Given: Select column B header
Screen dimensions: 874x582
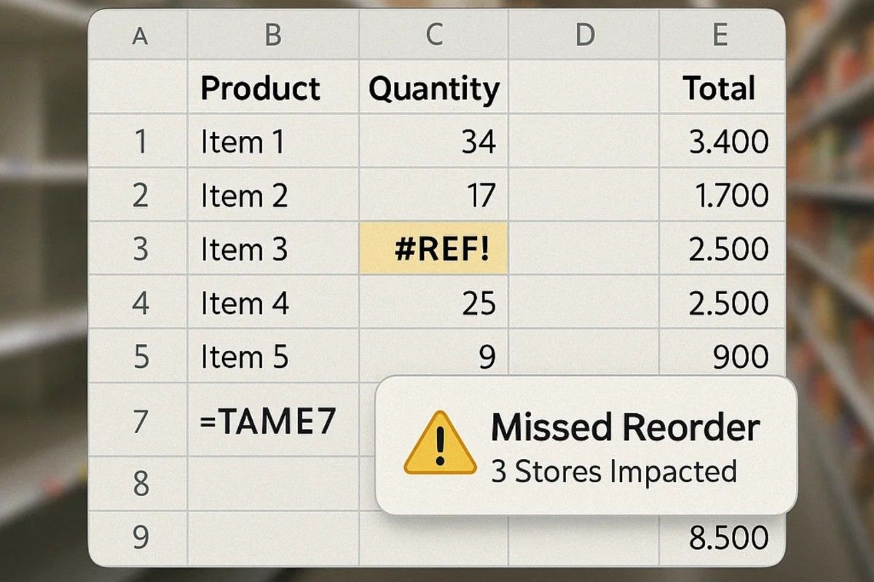Looking at the screenshot, I should 273,36.
